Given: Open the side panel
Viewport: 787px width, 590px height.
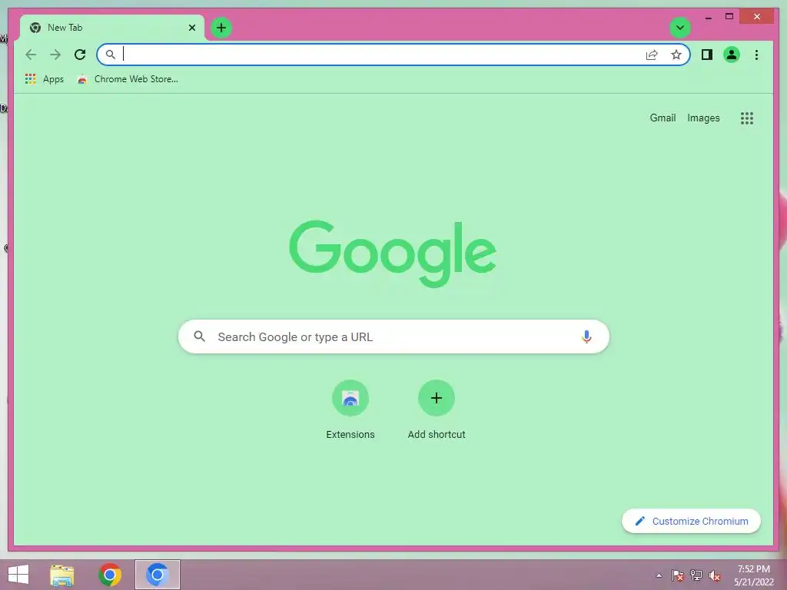Looking at the screenshot, I should click(x=707, y=55).
